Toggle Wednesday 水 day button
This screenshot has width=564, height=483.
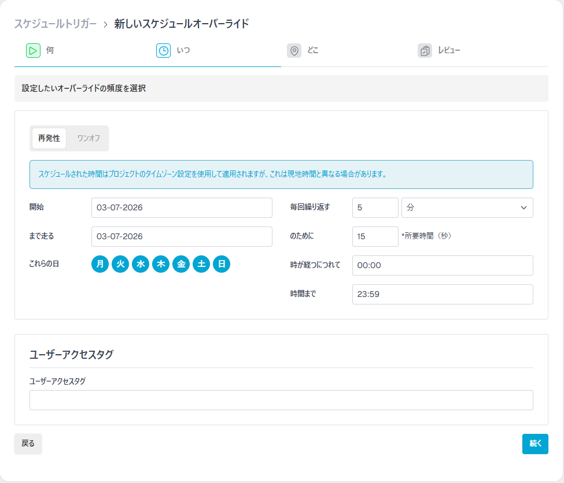coord(141,264)
